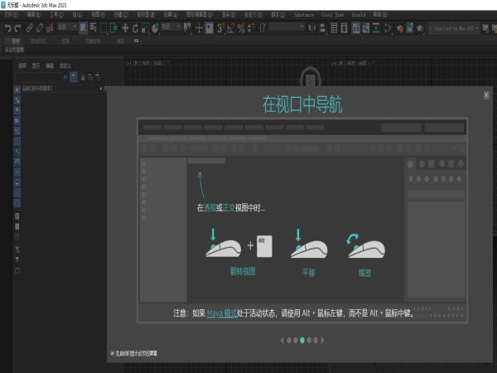Open named selection sets dropdown

coord(287,28)
